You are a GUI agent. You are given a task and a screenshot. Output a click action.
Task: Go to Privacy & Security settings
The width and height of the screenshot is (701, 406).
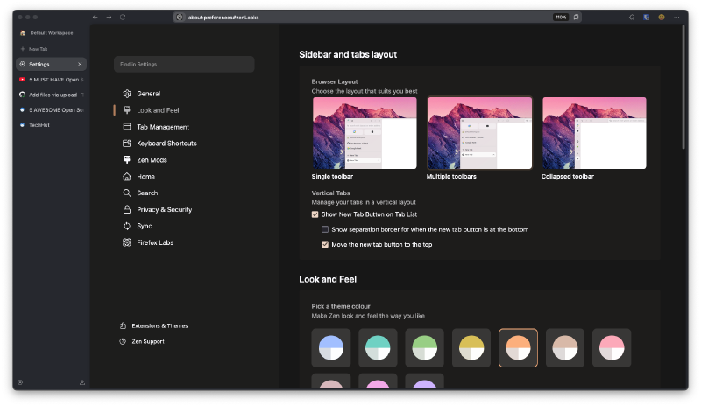(163, 210)
